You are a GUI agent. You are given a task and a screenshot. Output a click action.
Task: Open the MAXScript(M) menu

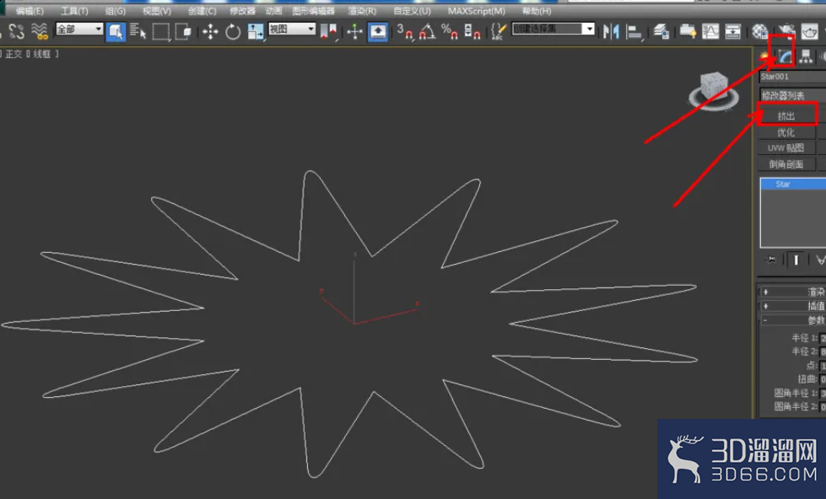click(476, 10)
